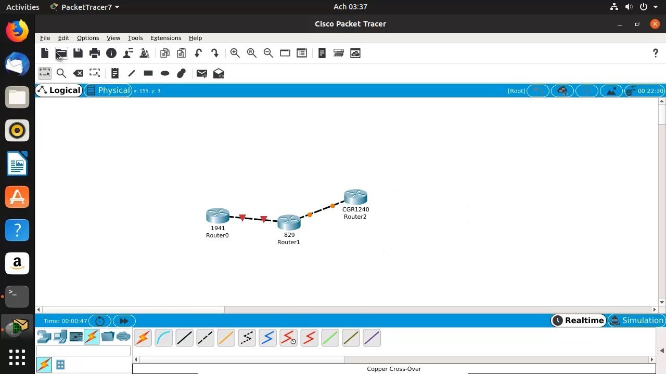Open Network Information icon
The width and height of the screenshot is (666, 374).
pyautogui.click(x=111, y=53)
